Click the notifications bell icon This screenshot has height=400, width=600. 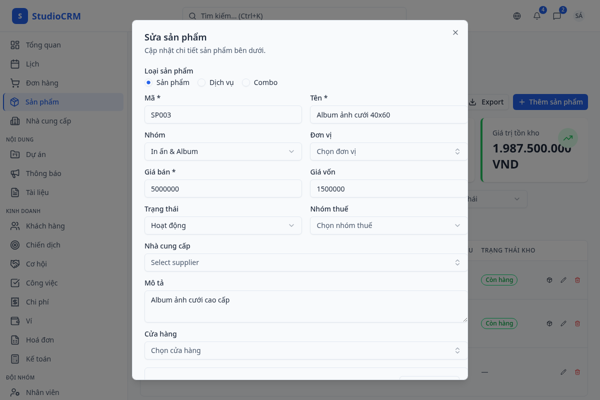(537, 16)
